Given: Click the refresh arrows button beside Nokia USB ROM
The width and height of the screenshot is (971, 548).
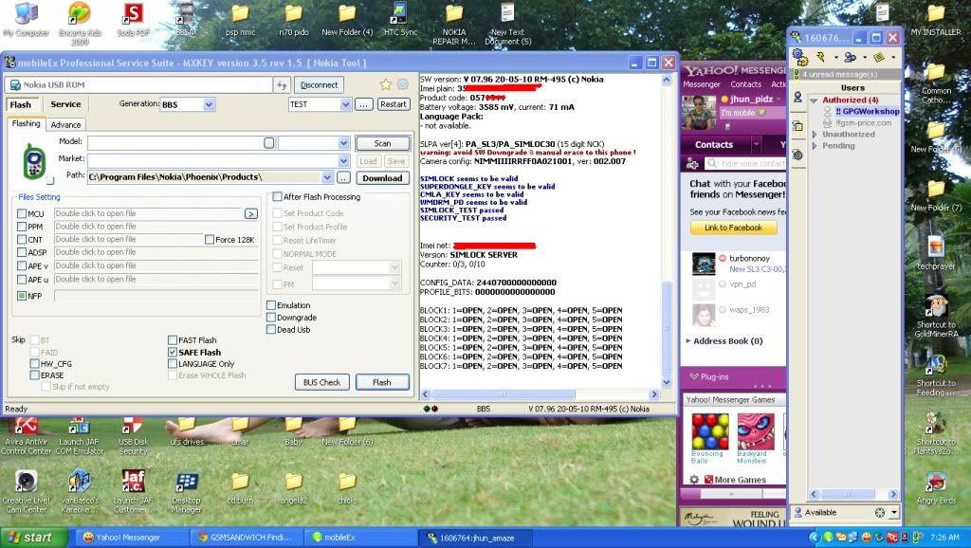Looking at the screenshot, I should click(x=281, y=84).
